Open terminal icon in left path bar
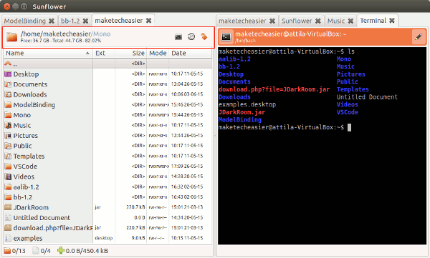The image size is (430, 258). pos(178,36)
